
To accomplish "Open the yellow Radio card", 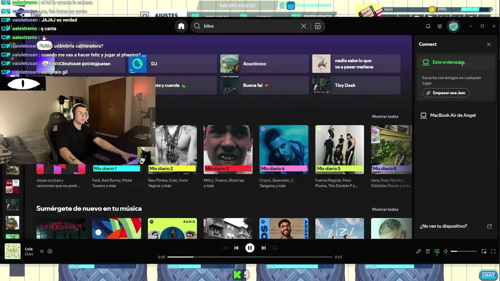I will click(x=172, y=229).
